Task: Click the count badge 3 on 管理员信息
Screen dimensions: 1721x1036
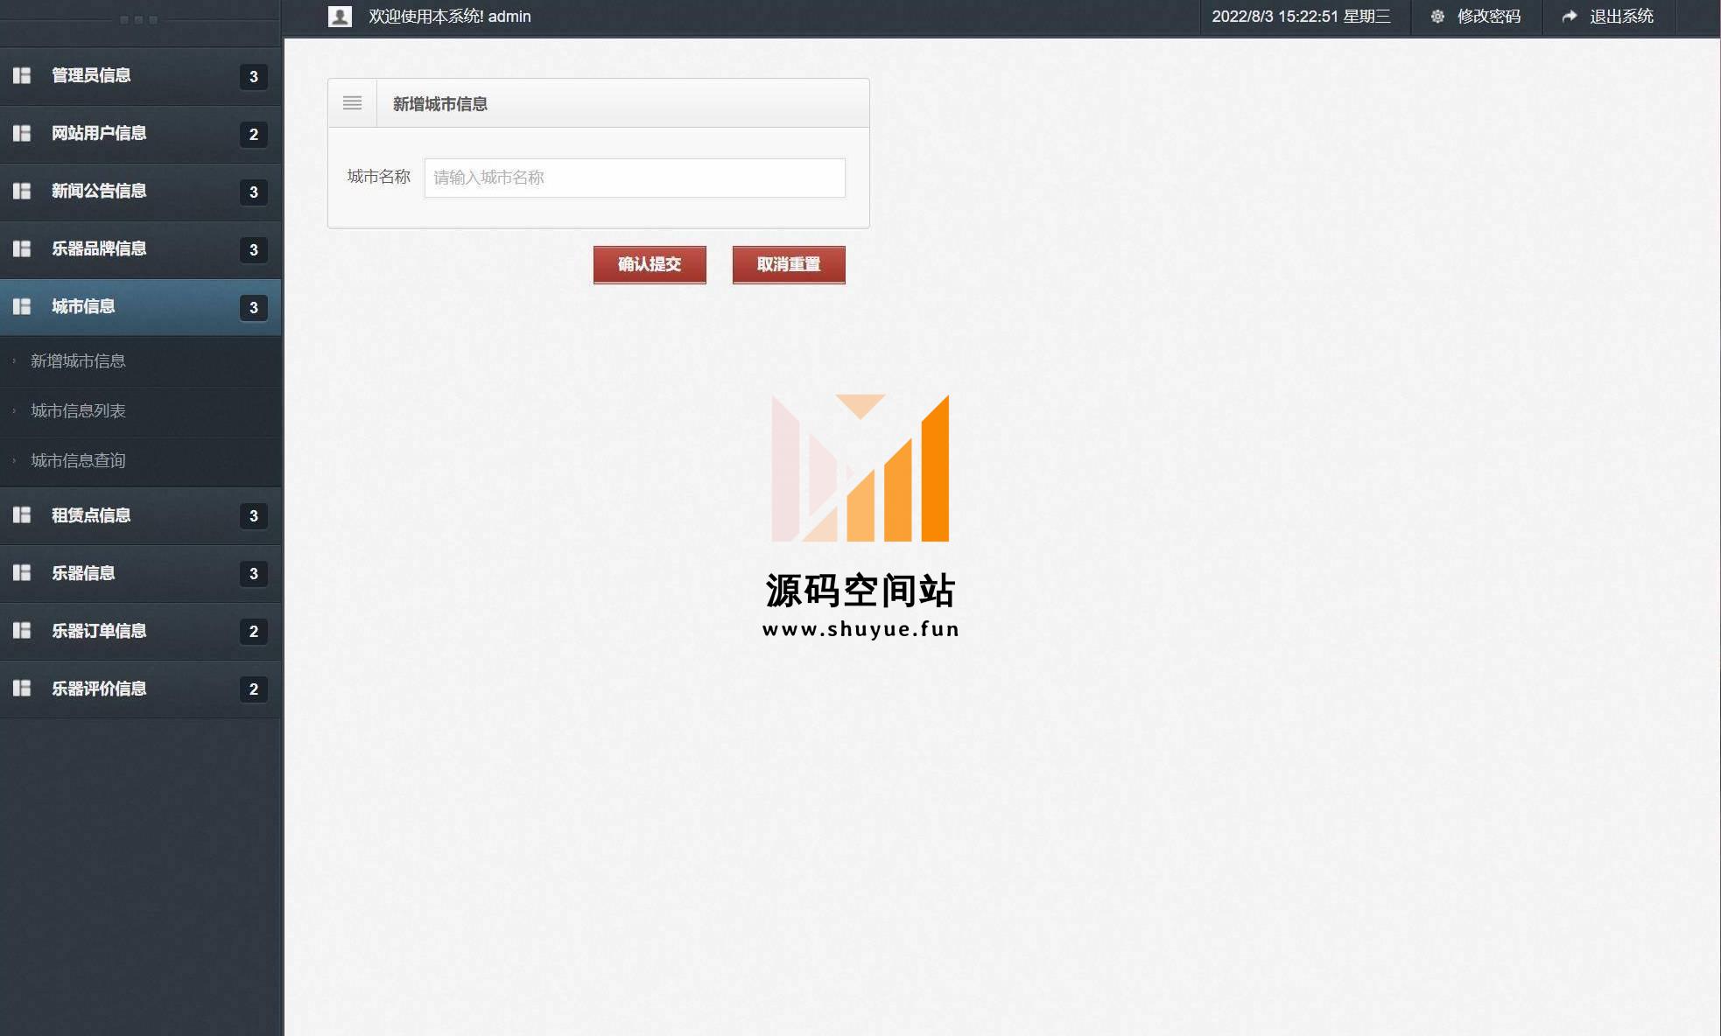Action: tap(254, 77)
